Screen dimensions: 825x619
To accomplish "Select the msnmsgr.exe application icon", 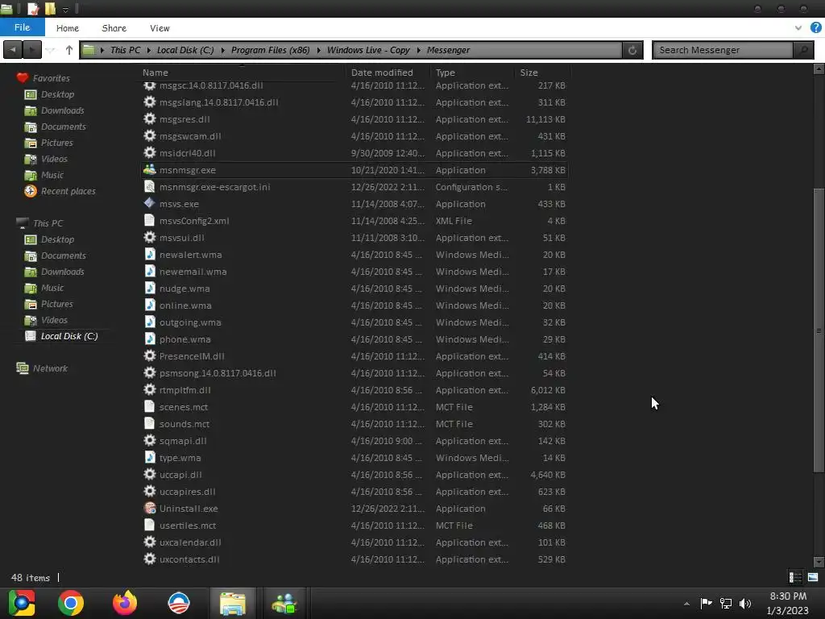I will [149, 170].
